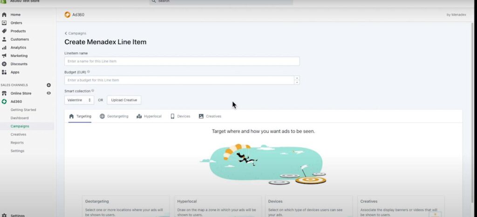View online store via eye icon
The width and height of the screenshot is (477, 217).
pyautogui.click(x=48, y=93)
